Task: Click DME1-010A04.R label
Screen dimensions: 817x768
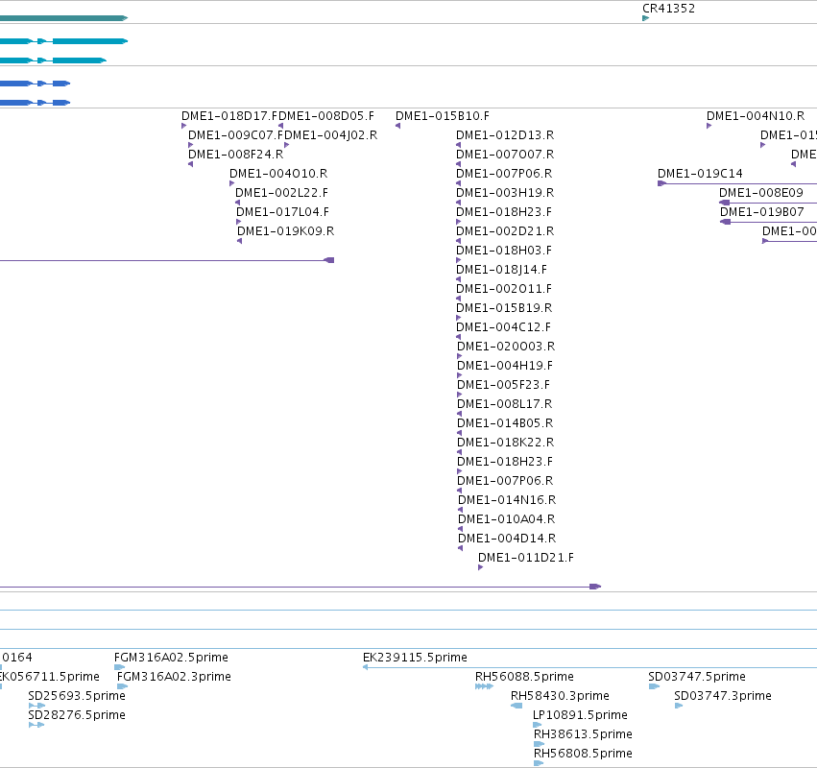Action: 507,519
